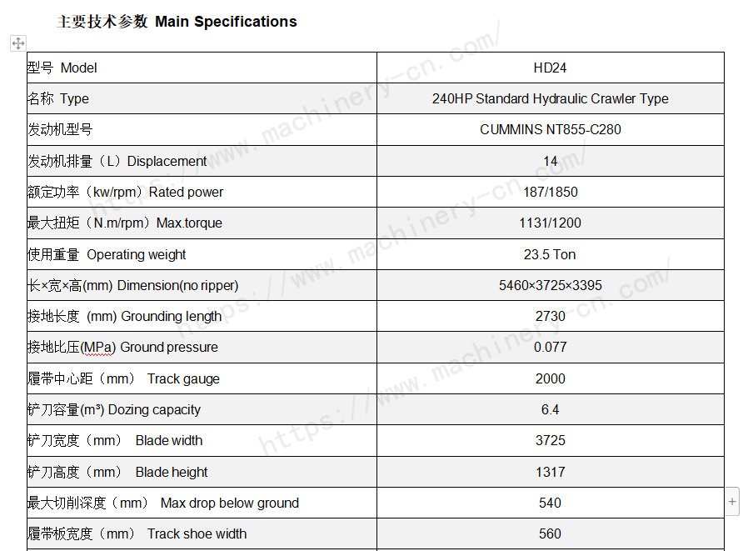Select the 23.5 Ton value
This screenshot has height=551, width=748.
(x=550, y=254)
